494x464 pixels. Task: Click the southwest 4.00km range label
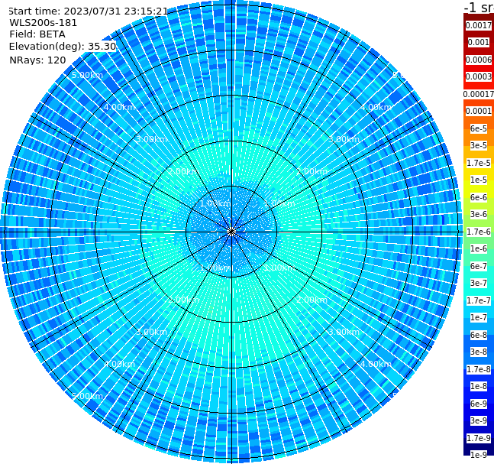pyautogui.click(x=119, y=364)
